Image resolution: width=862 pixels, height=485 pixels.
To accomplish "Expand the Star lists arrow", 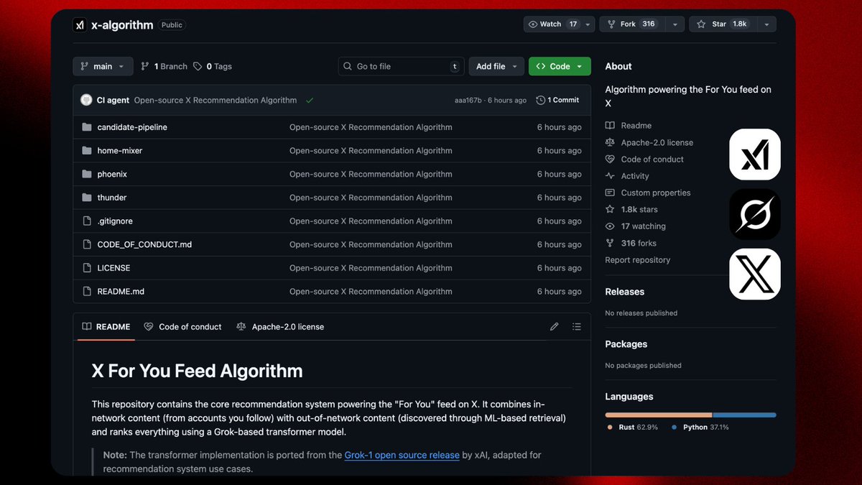I will (766, 24).
